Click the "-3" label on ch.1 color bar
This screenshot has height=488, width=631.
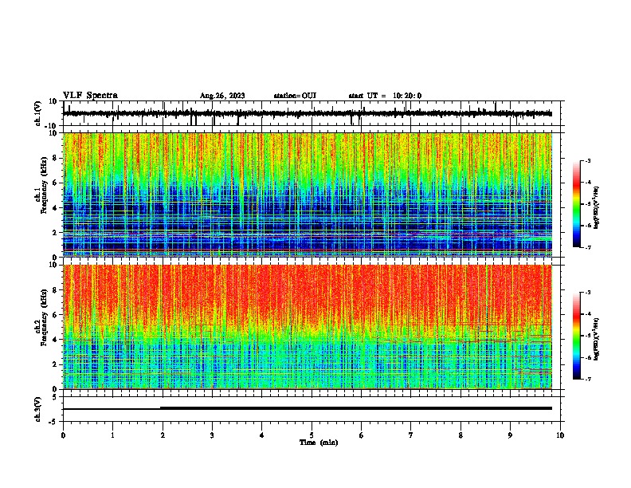(587, 160)
